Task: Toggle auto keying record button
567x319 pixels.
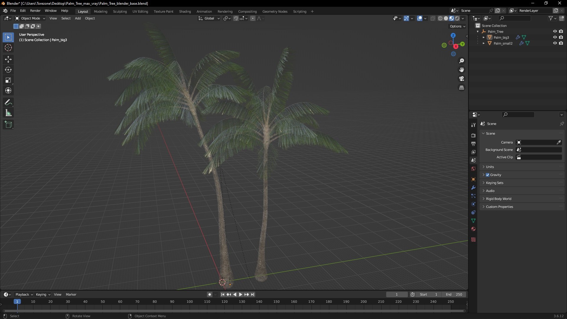Action: [209, 294]
